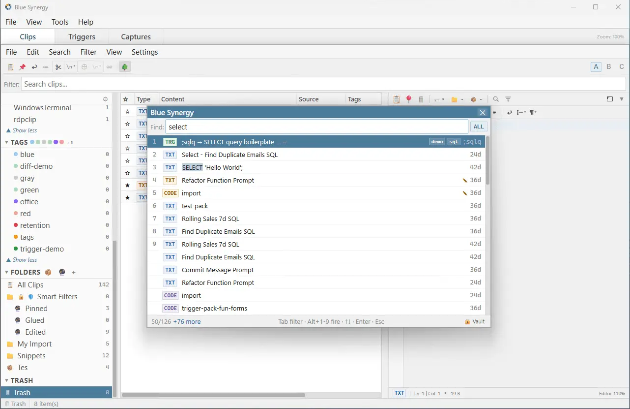Click the Source column header
The image size is (630, 409).
click(x=321, y=99)
